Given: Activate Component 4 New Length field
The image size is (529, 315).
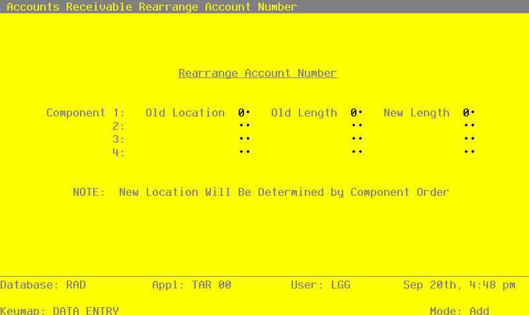Looking at the screenshot, I should coord(469,152).
